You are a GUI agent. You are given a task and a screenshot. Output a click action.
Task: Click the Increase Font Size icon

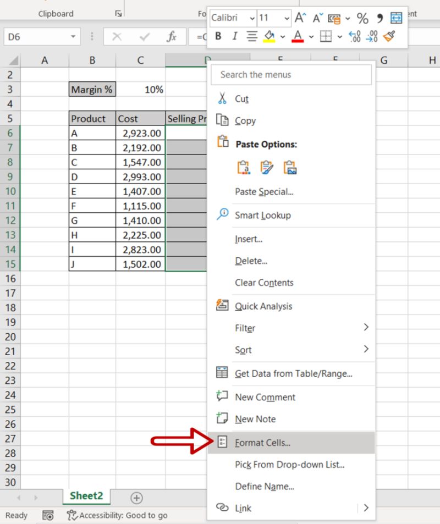pos(300,17)
